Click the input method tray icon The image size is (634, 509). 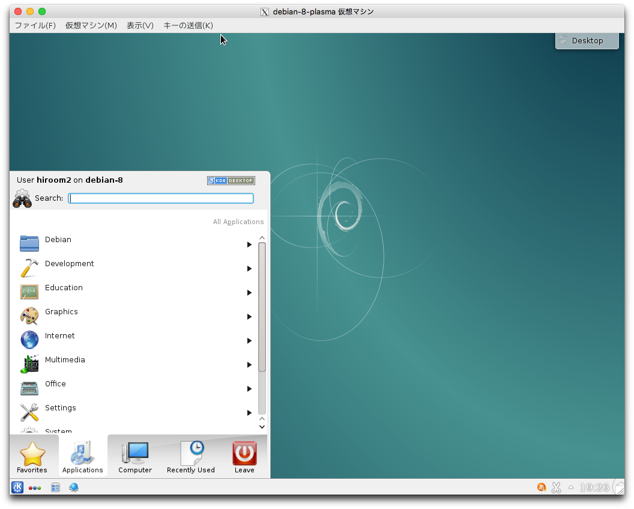point(542,487)
